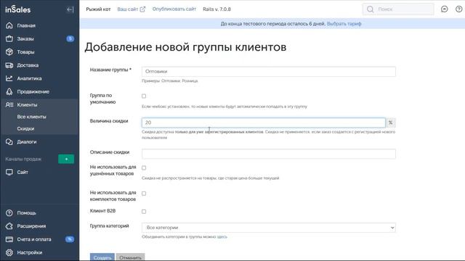The image size is (465, 261).
Task: Open the messages icon in top bar
Action: pos(444,9)
